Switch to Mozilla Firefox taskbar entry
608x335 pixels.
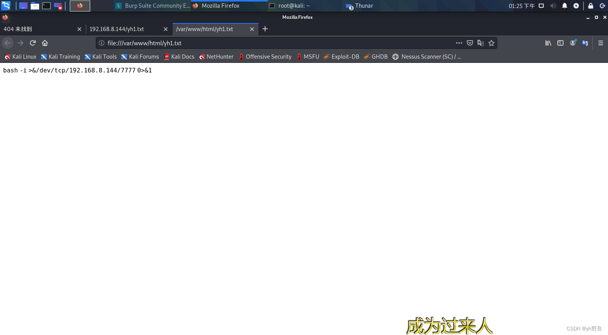(x=229, y=6)
